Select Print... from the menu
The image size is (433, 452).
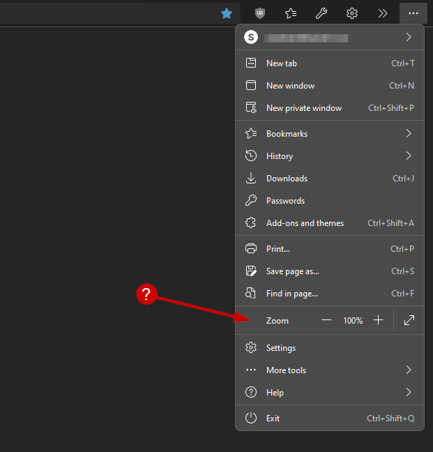coord(330,249)
